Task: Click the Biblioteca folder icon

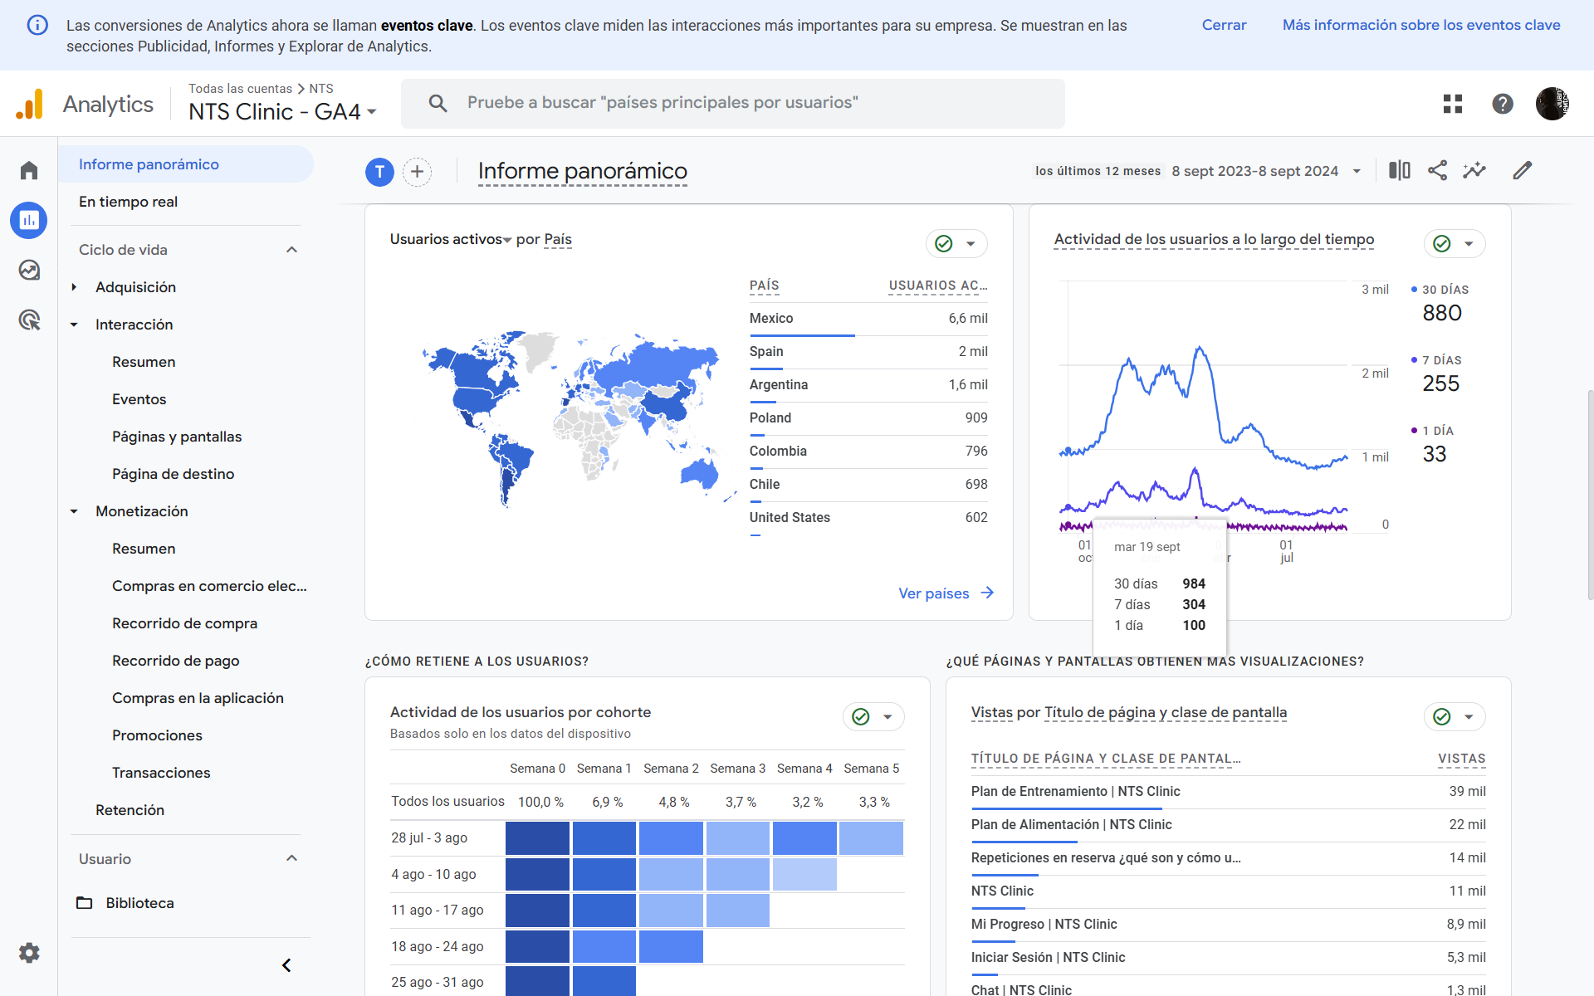Action: [85, 902]
